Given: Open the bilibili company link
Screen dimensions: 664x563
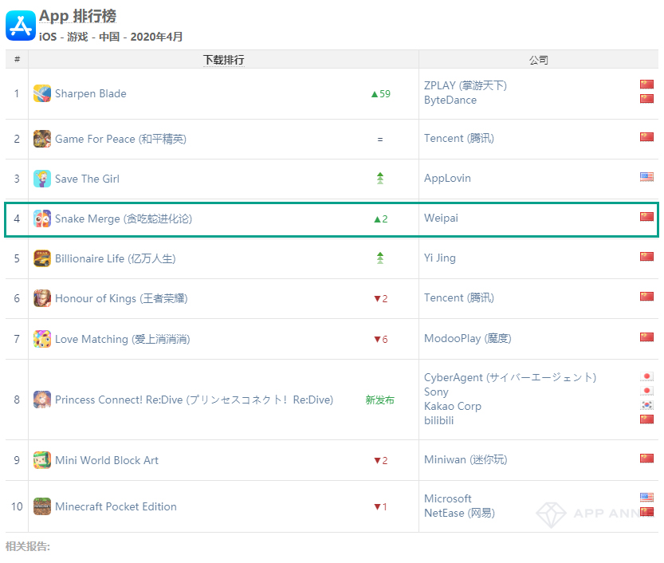Looking at the screenshot, I should coord(438,420).
